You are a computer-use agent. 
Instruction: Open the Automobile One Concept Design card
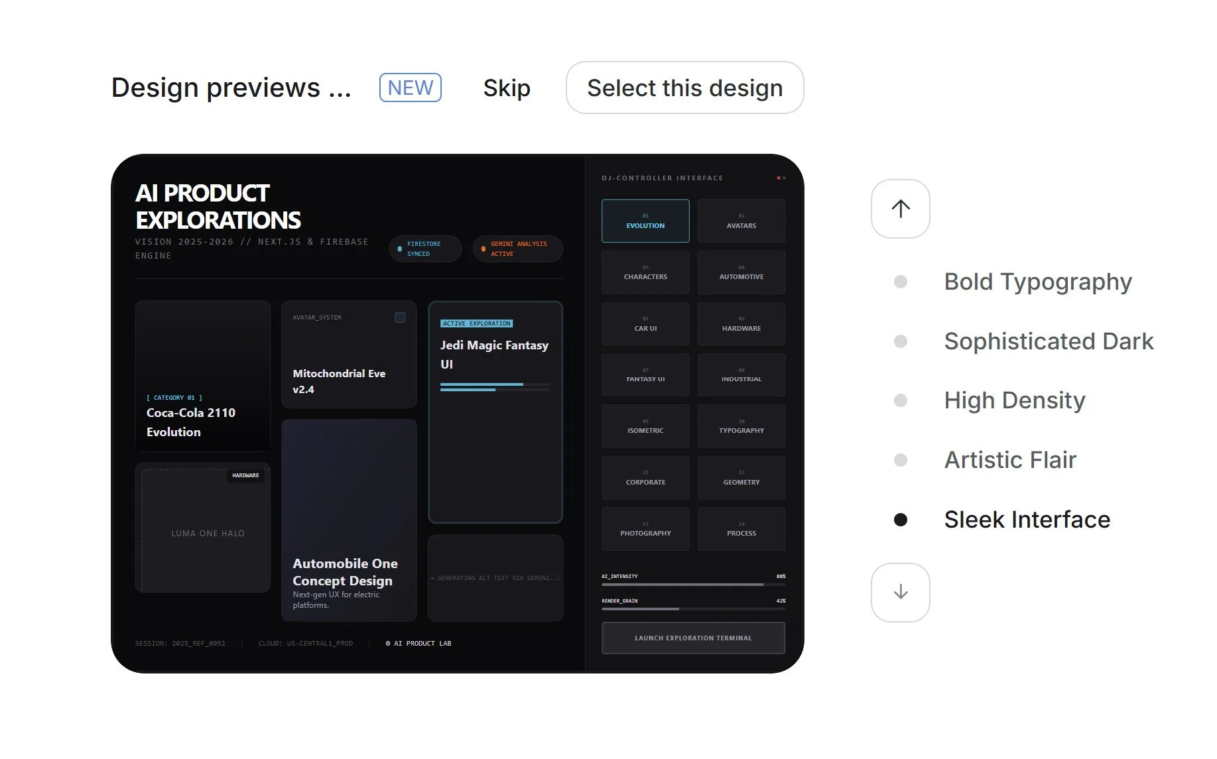[x=349, y=520]
